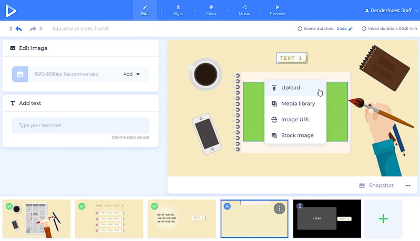Image resolution: width=420 pixels, height=241 pixels.
Task: Click the redo arrow icon
Action: coord(33,29)
